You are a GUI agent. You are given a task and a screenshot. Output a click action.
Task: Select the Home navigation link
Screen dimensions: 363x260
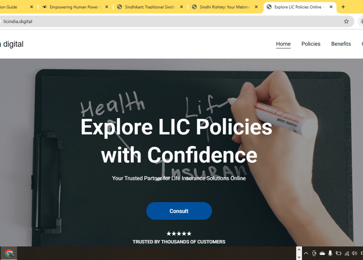tap(283, 44)
